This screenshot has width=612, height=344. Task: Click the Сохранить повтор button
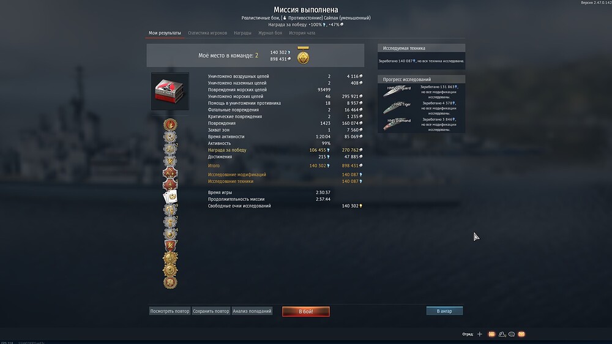pyautogui.click(x=211, y=311)
